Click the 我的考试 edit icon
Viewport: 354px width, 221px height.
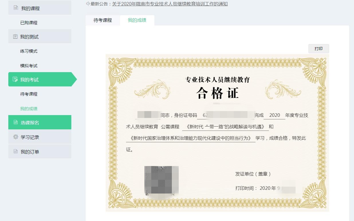(x=15, y=80)
